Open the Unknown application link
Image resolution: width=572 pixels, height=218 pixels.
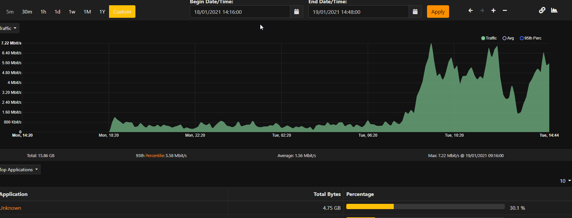coord(11,208)
